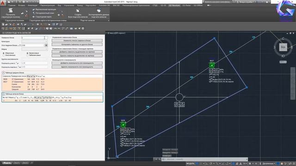Click Изменить список скважин в блоке
This screenshot has height=166, width=296.
[77, 41]
